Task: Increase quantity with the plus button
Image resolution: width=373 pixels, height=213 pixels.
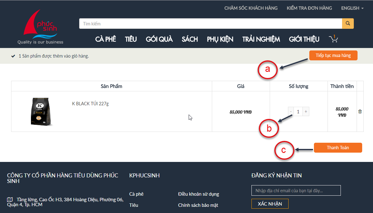Action: pos(306,111)
